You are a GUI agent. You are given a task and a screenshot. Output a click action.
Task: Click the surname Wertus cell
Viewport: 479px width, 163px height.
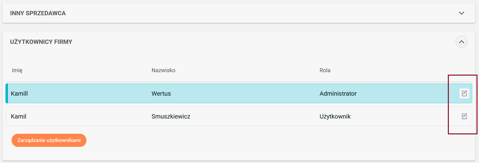pos(161,94)
